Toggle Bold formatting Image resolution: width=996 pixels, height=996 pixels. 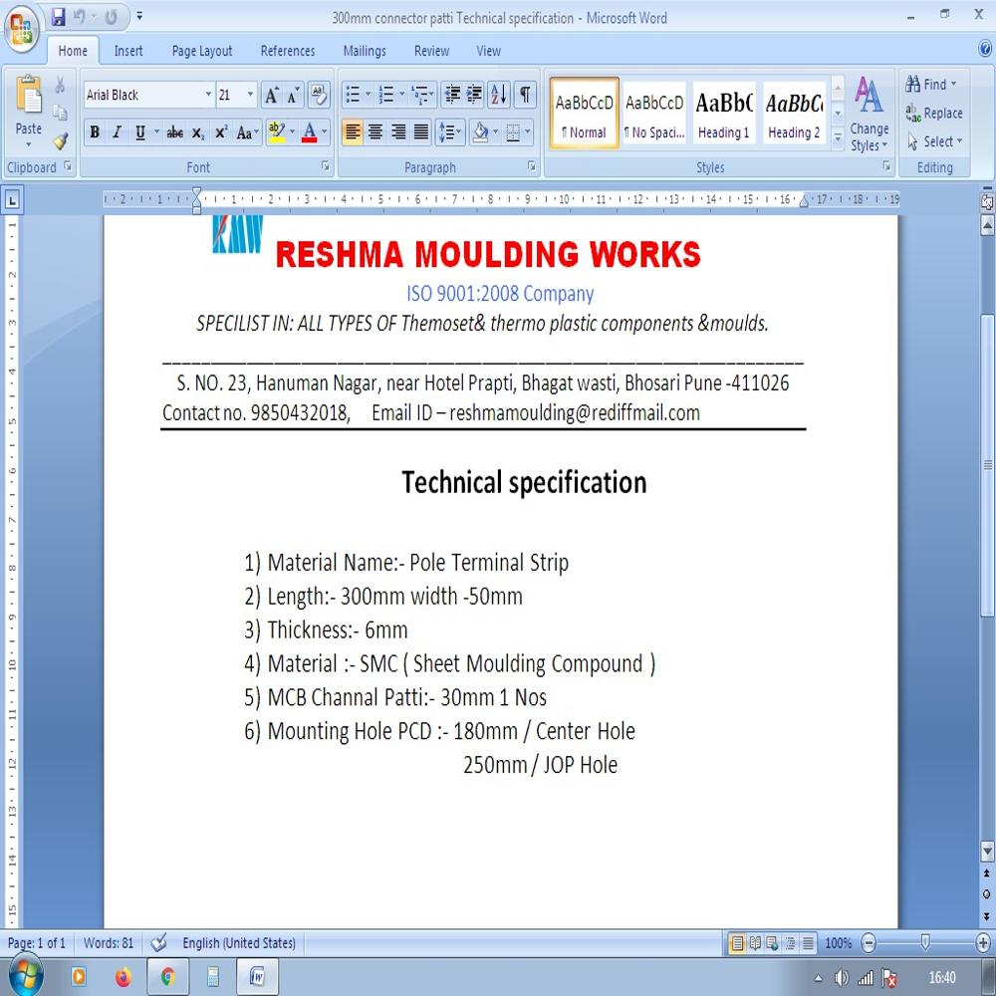(x=95, y=132)
